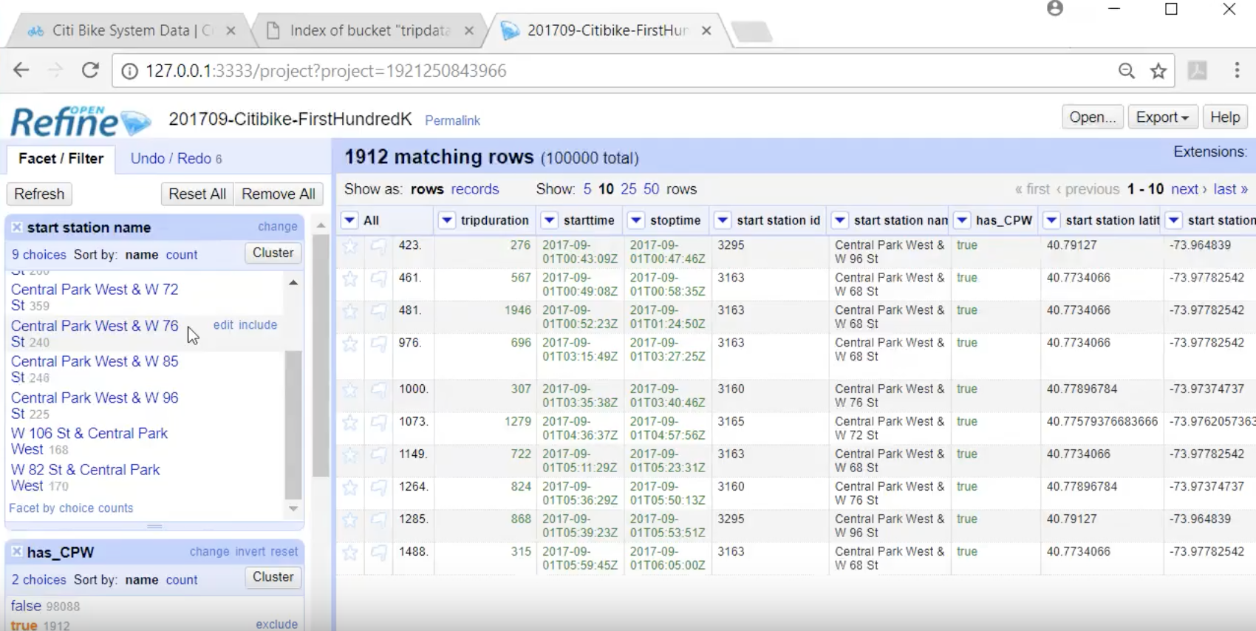Star the row numbered 1073

(350, 423)
